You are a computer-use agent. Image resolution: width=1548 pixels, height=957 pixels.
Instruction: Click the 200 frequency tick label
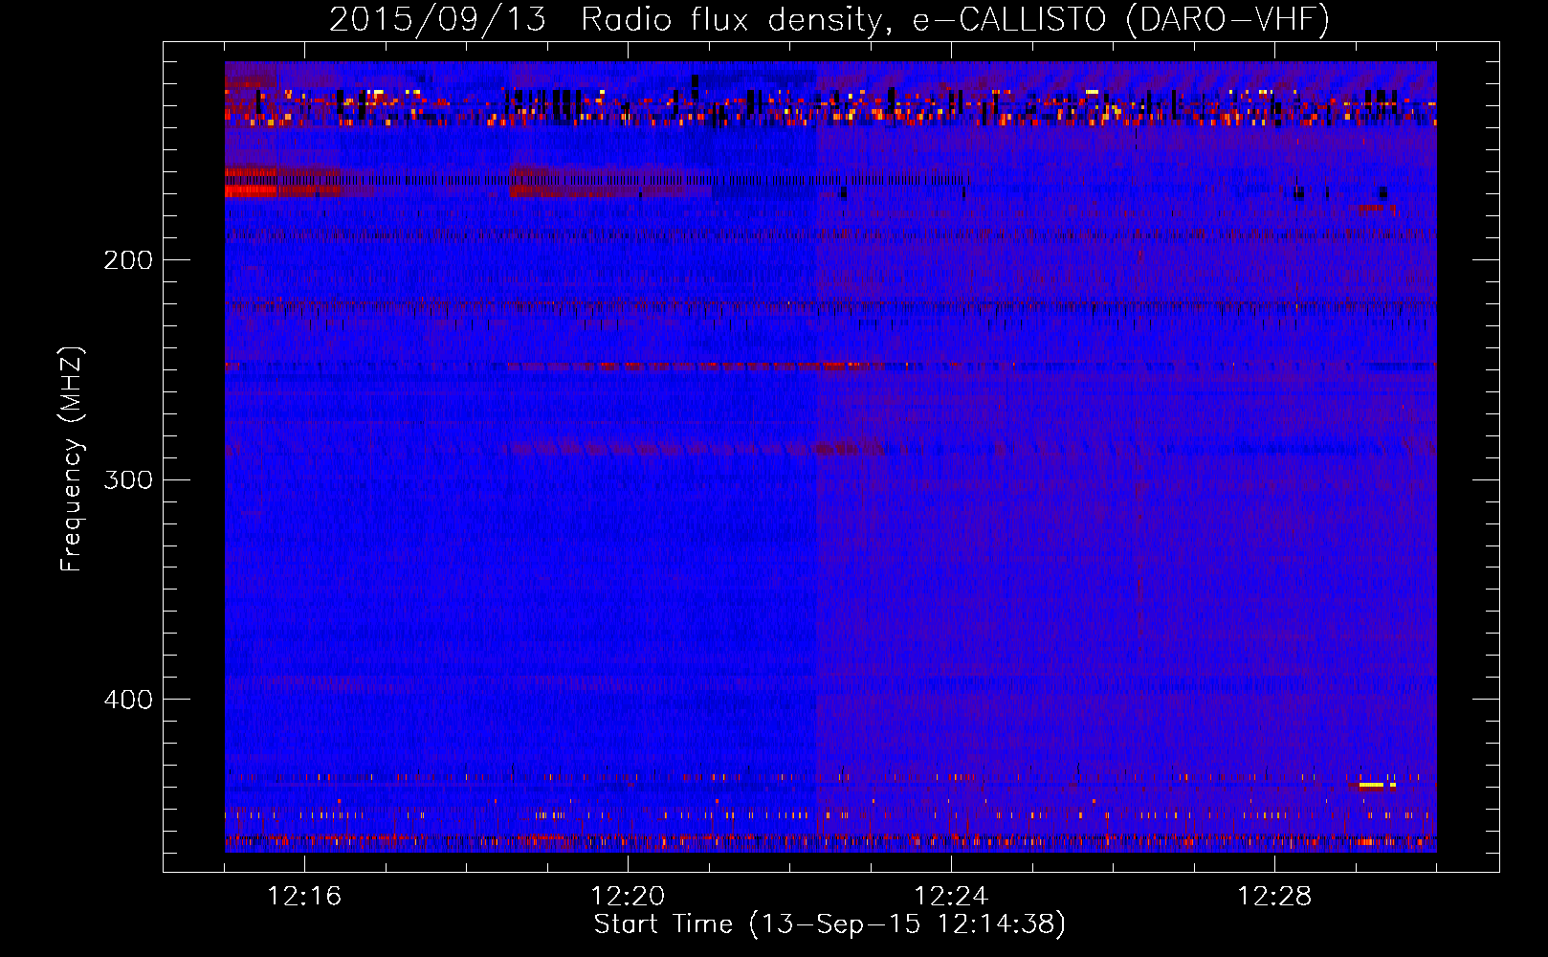tap(128, 260)
